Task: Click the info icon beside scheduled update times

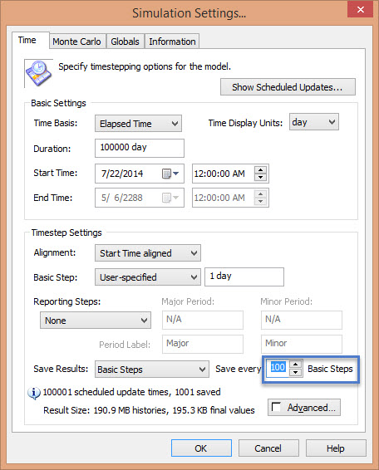Action: coord(34,393)
